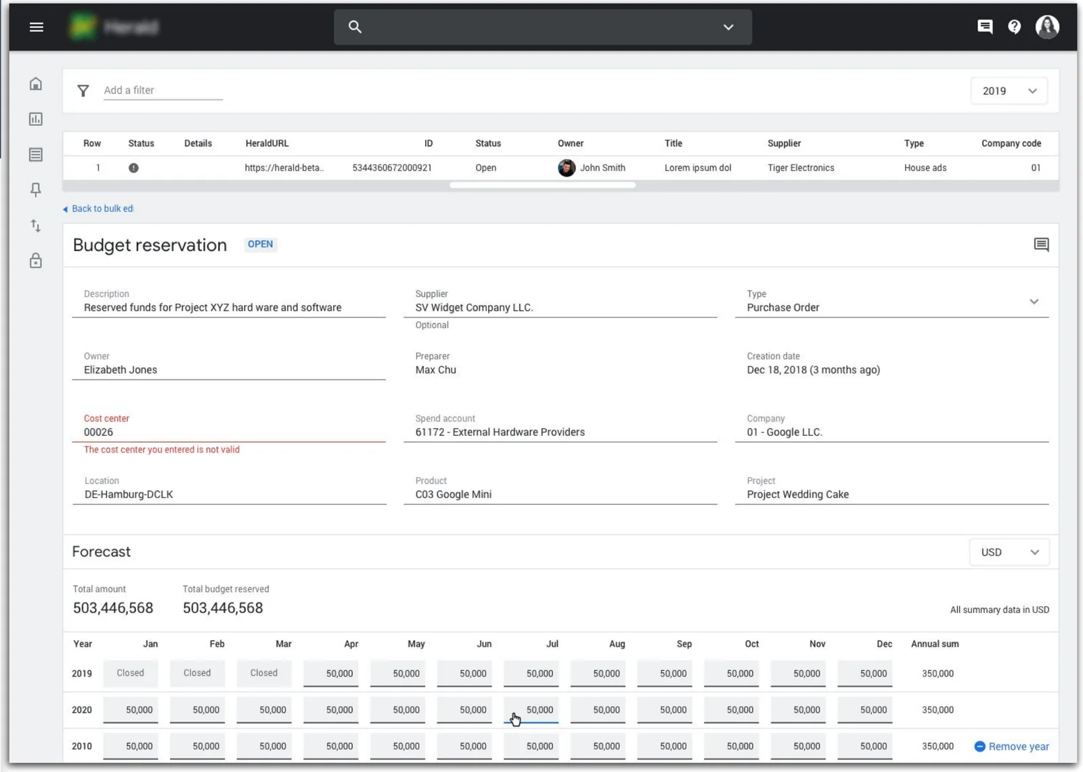Open the up-down transfer arrows sidebar icon
1083x772 pixels.
(x=36, y=225)
